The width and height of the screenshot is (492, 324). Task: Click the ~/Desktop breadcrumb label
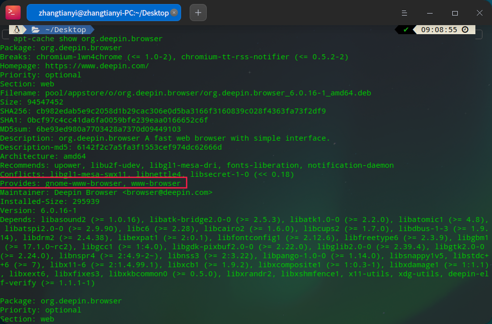click(x=64, y=29)
